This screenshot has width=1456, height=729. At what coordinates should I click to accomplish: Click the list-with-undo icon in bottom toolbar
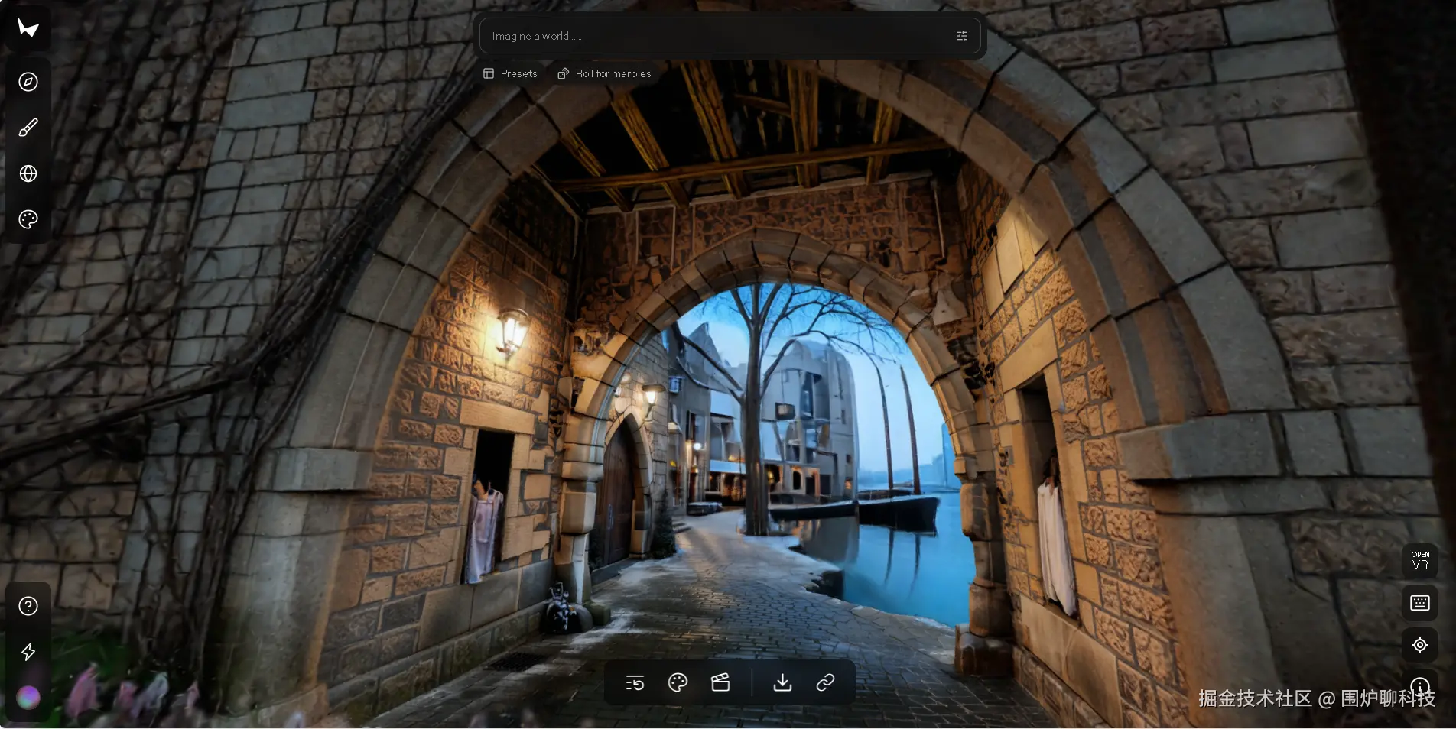(x=635, y=682)
